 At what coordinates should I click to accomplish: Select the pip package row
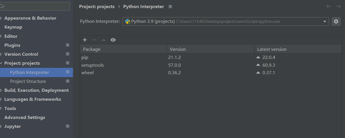click(x=124, y=57)
